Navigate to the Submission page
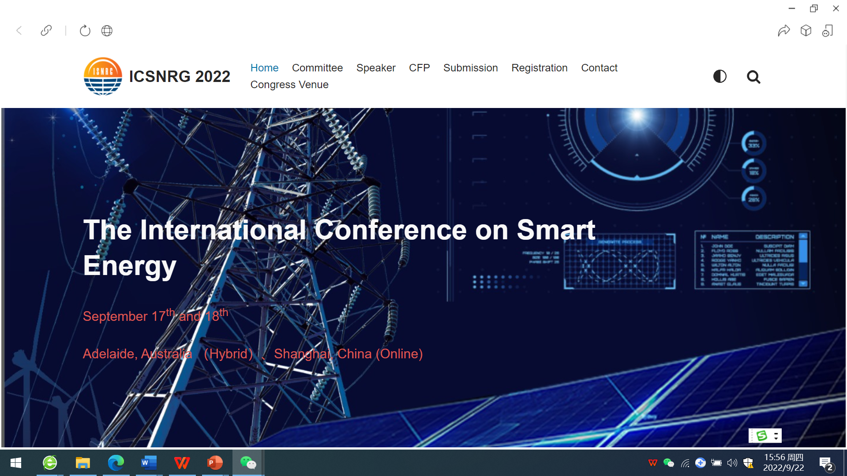The image size is (847, 476). coord(470,68)
